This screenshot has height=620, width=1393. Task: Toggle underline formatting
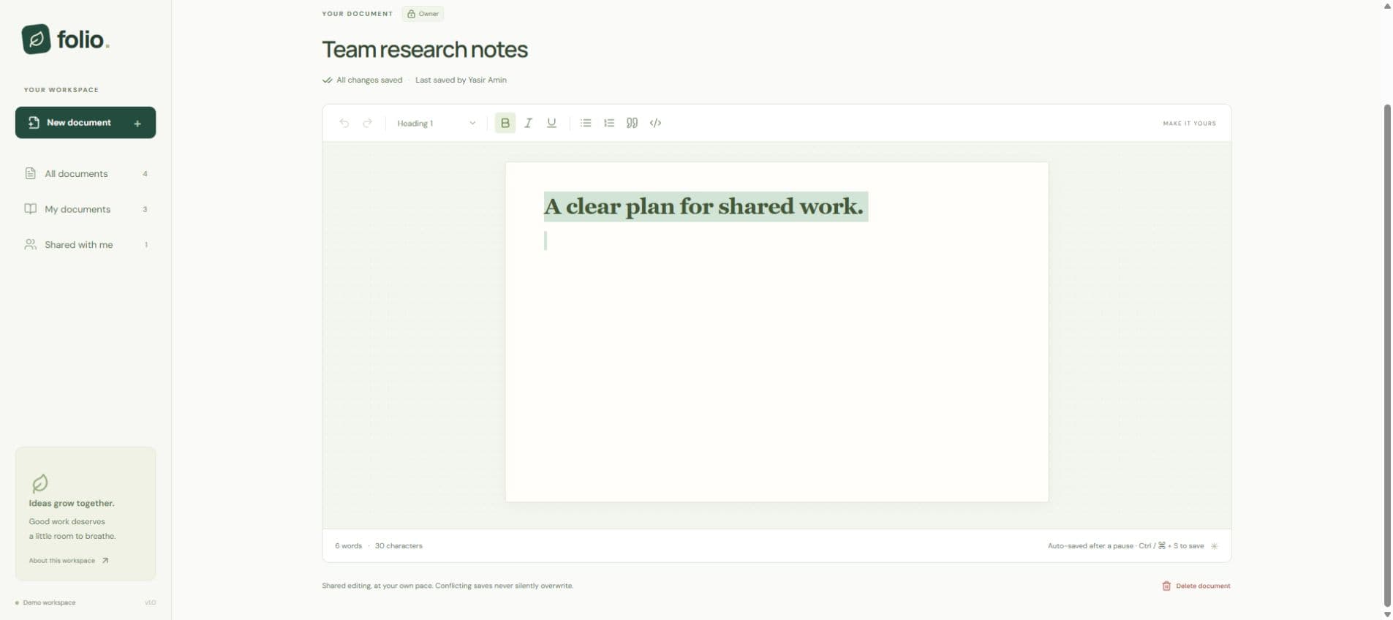pyautogui.click(x=552, y=123)
